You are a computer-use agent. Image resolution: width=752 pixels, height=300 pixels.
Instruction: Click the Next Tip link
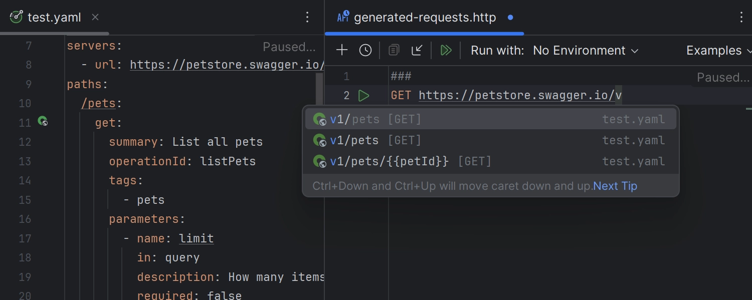[615, 186]
